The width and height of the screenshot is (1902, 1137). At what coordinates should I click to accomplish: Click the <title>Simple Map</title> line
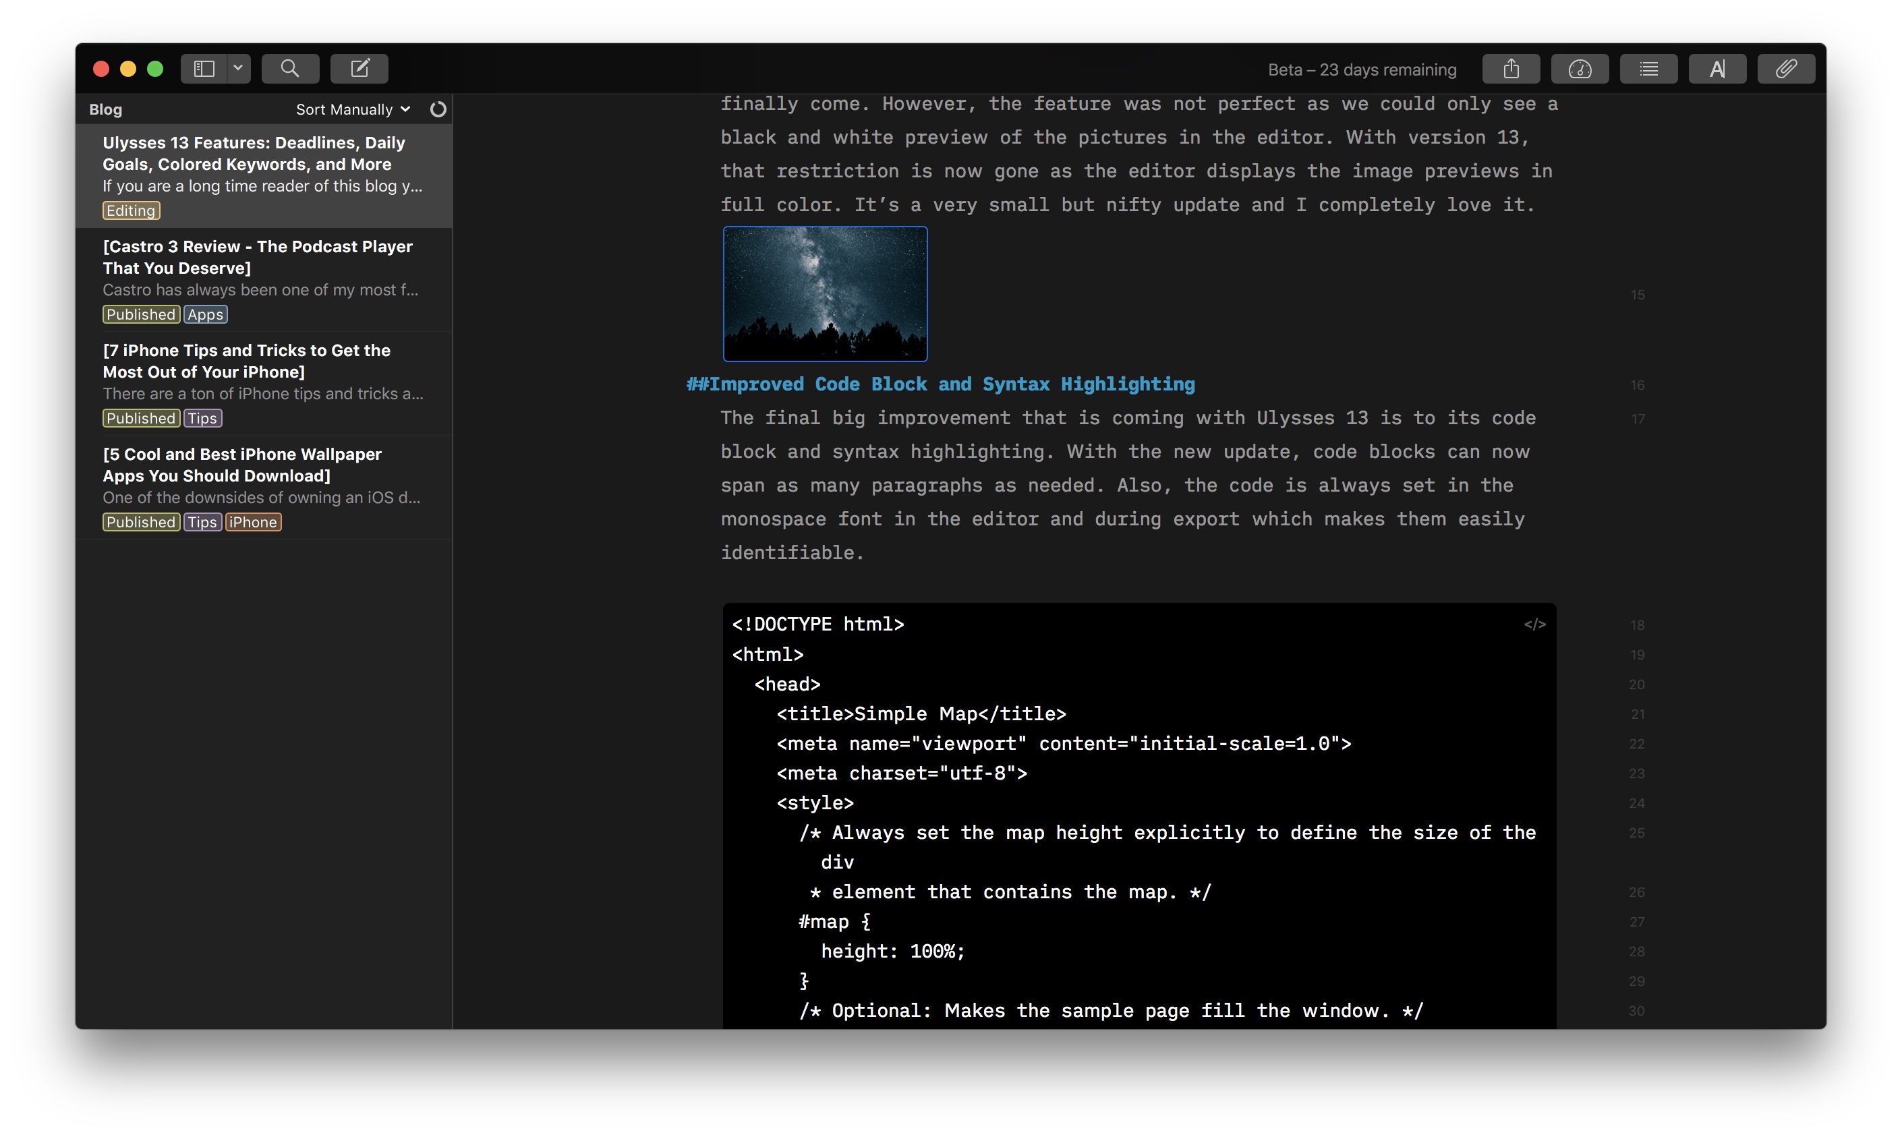(x=921, y=714)
